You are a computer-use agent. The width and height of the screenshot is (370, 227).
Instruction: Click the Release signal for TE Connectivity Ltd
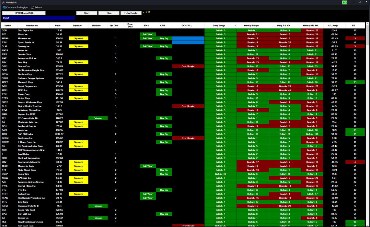coord(98,118)
